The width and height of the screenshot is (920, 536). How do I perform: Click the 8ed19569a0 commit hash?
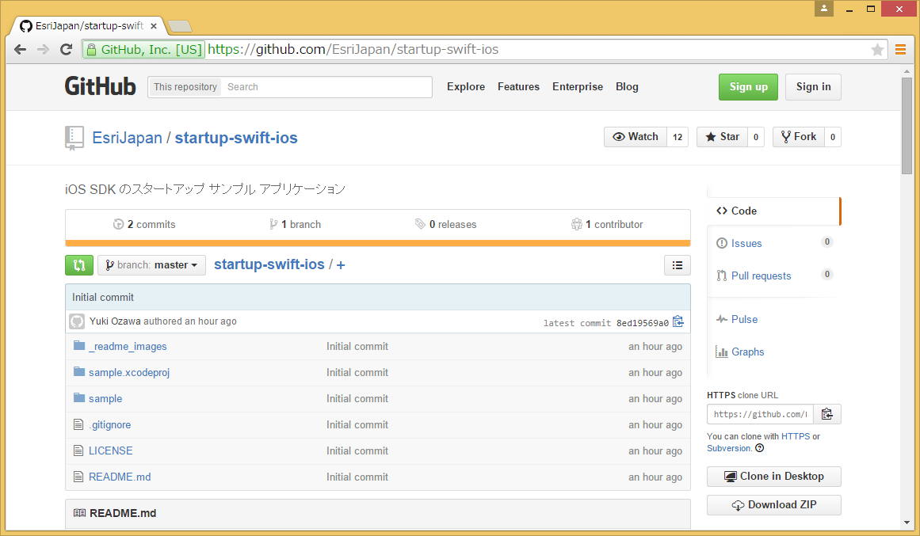point(643,323)
